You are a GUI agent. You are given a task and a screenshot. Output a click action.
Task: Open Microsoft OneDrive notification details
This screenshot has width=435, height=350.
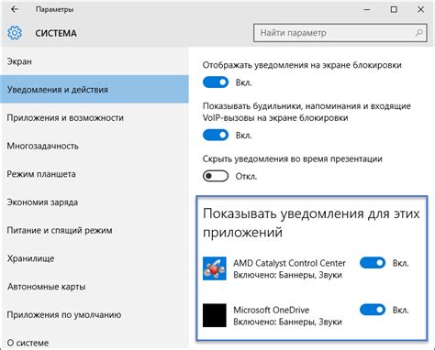(287, 316)
